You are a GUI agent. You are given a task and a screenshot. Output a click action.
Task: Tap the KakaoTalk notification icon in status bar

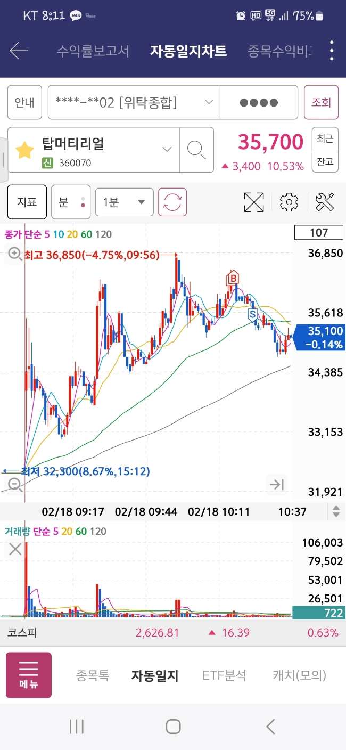[x=76, y=16]
